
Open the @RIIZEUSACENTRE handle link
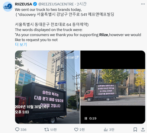56,4
